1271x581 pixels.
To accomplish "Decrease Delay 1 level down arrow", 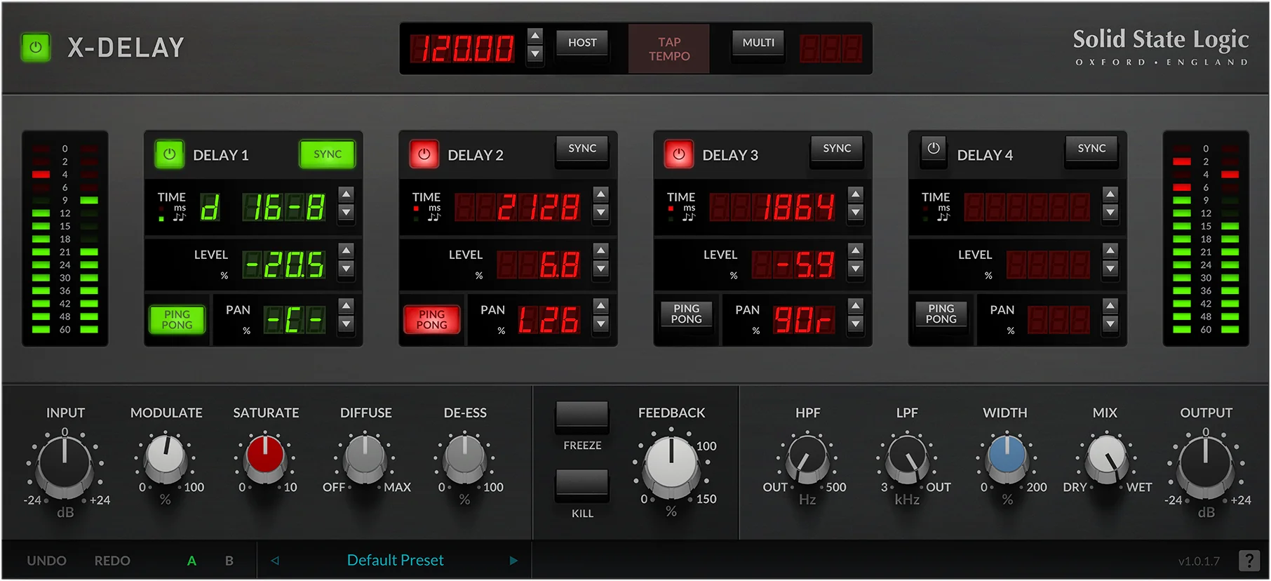I will (346, 268).
